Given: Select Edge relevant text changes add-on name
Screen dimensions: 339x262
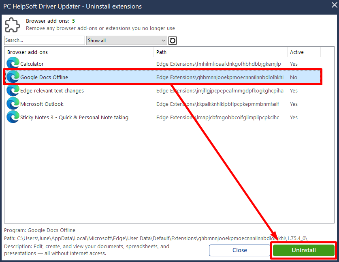Looking at the screenshot, I should 52,91.
